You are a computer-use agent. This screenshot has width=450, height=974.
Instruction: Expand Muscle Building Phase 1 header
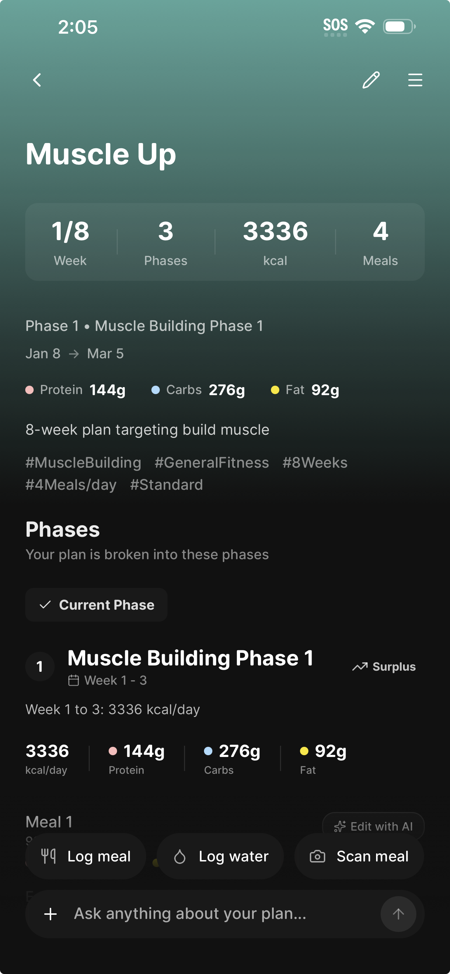click(190, 658)
